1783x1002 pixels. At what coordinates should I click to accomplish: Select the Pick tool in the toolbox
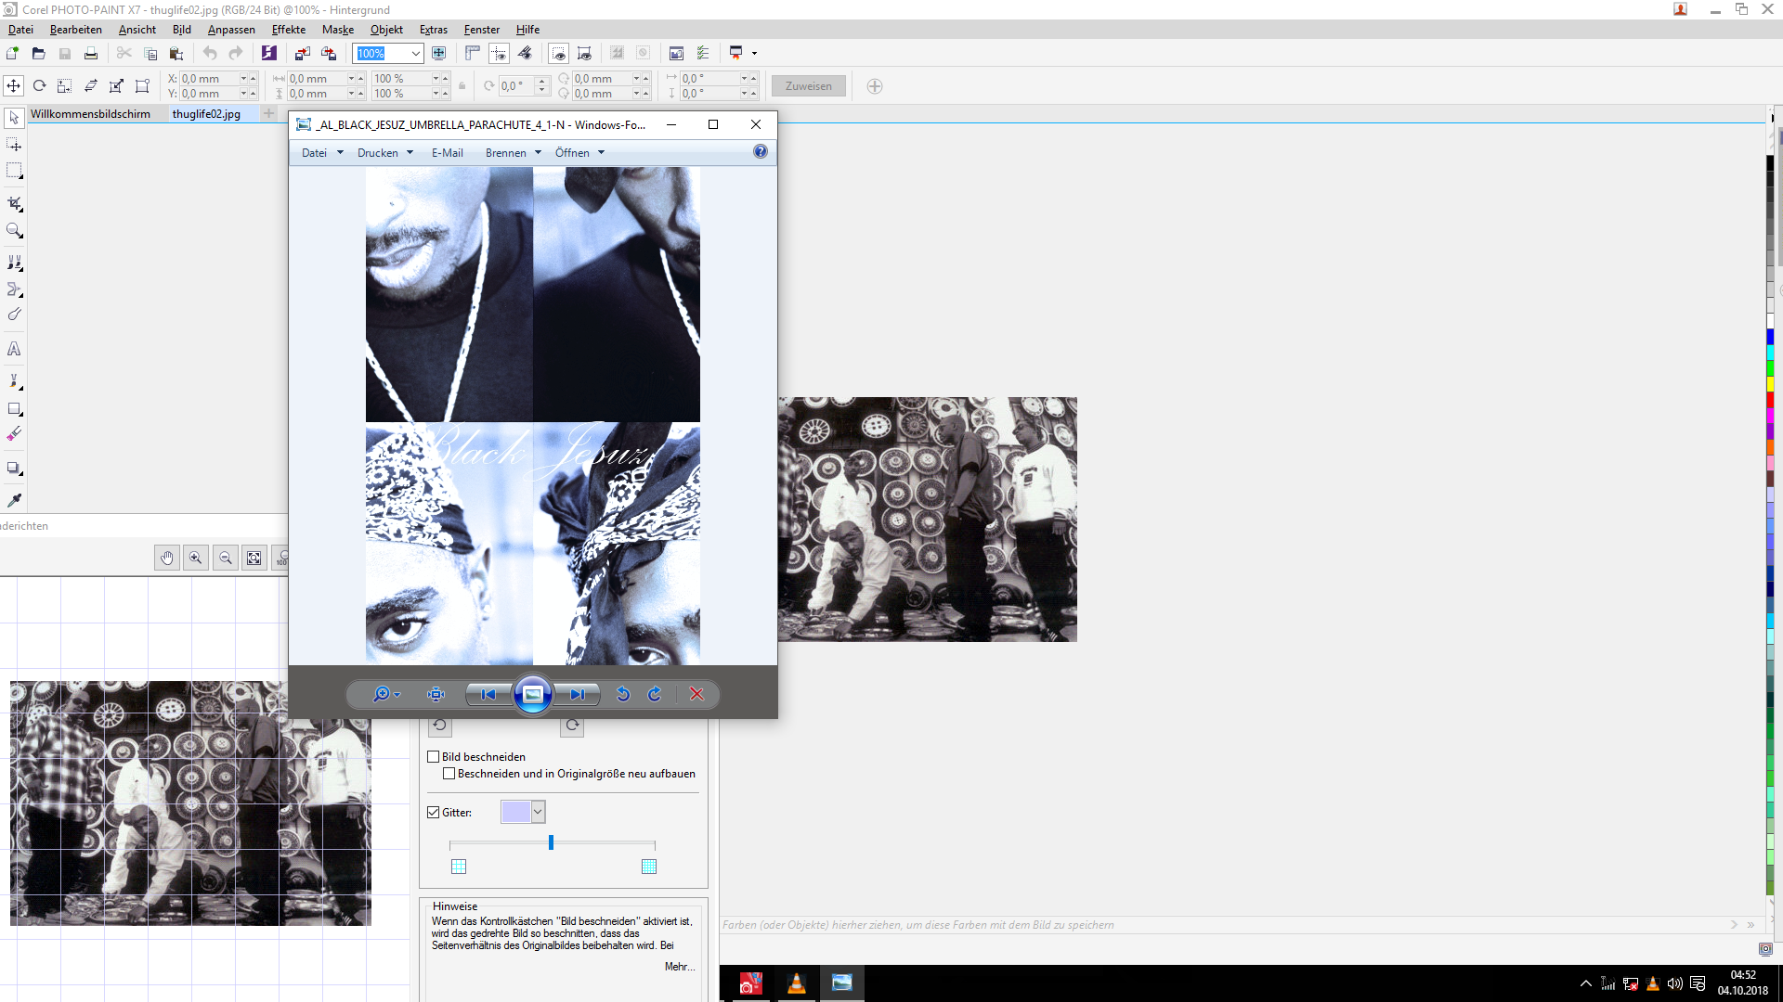click(14, 118)
